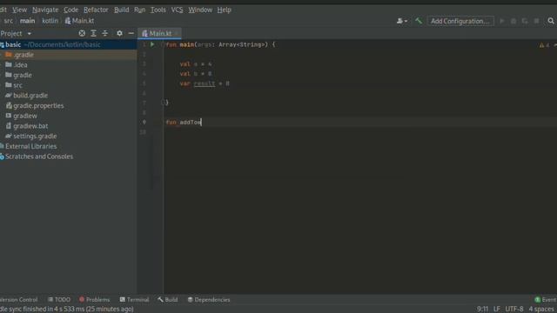Open the Dependencies tool window

click(x=209, y=300)
